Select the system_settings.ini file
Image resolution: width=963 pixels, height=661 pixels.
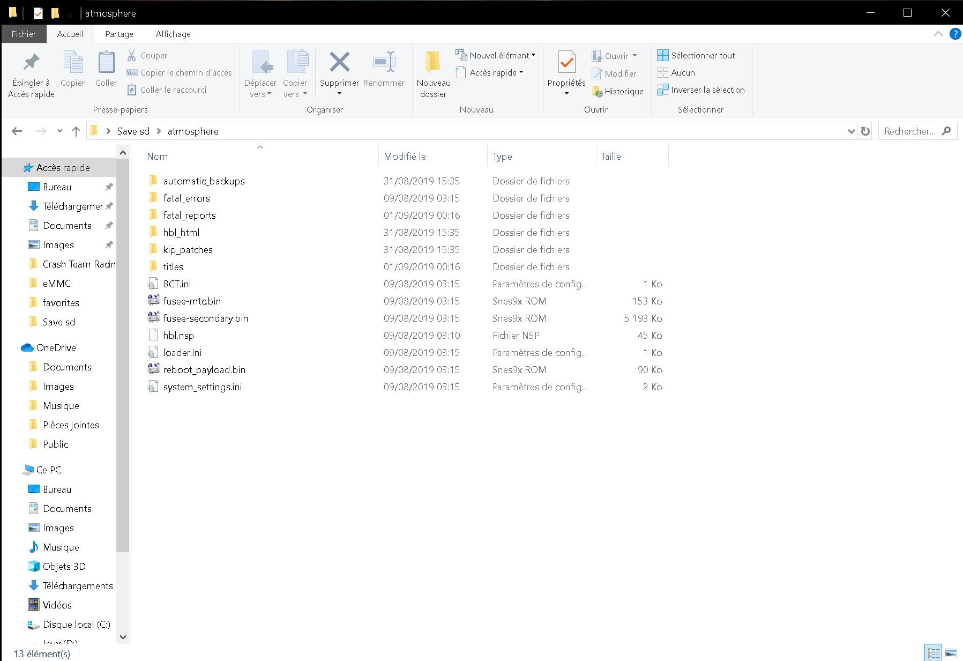(x=202, y=387)
